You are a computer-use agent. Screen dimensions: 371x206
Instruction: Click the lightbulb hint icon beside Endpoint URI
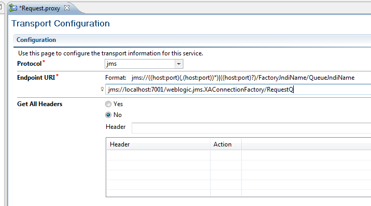click(102, 89)
